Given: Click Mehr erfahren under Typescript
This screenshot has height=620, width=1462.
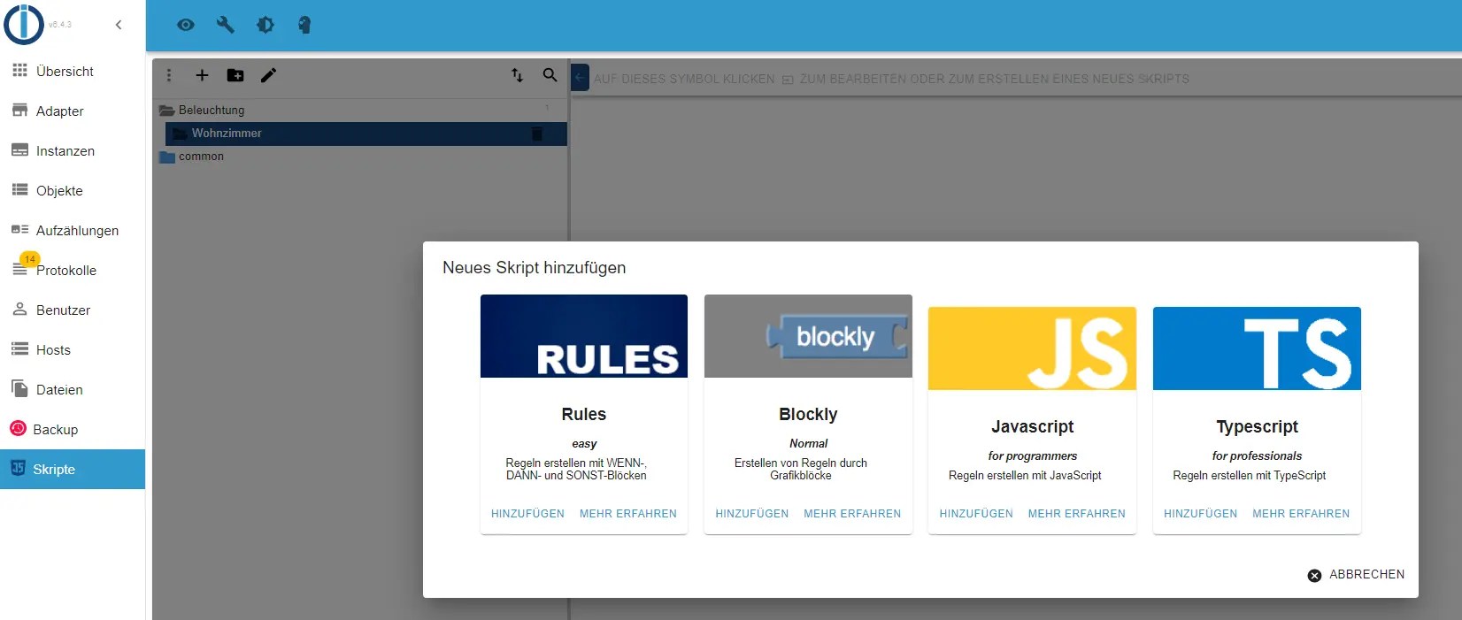Looking at the screenshot, I should pos(1301,514).
